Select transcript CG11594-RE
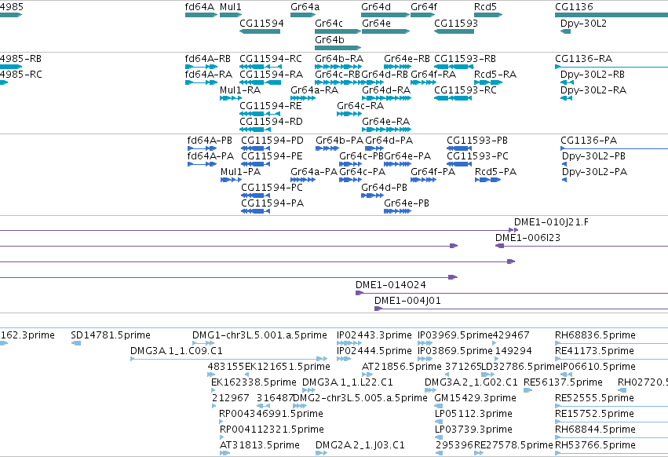 pos(260,114)
